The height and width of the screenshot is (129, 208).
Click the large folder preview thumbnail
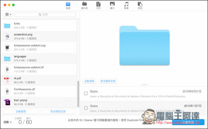click(x=144, y=45)
